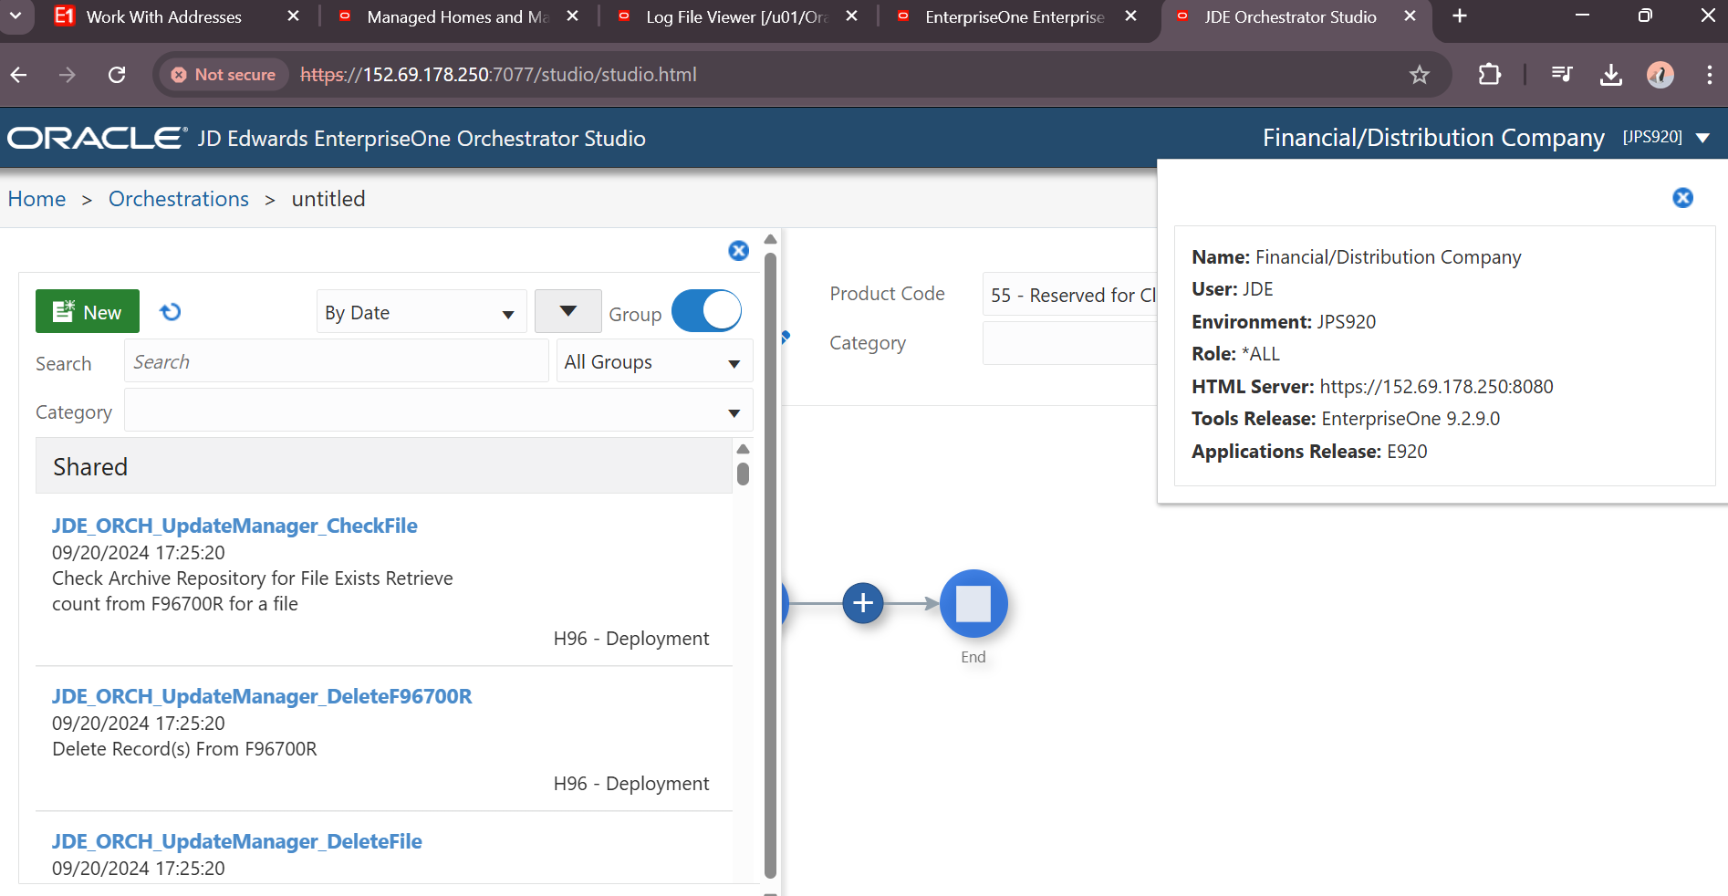Switch to Log File Viewer tab
This screenshot has height=896, width=1728.
click(735, 16)
